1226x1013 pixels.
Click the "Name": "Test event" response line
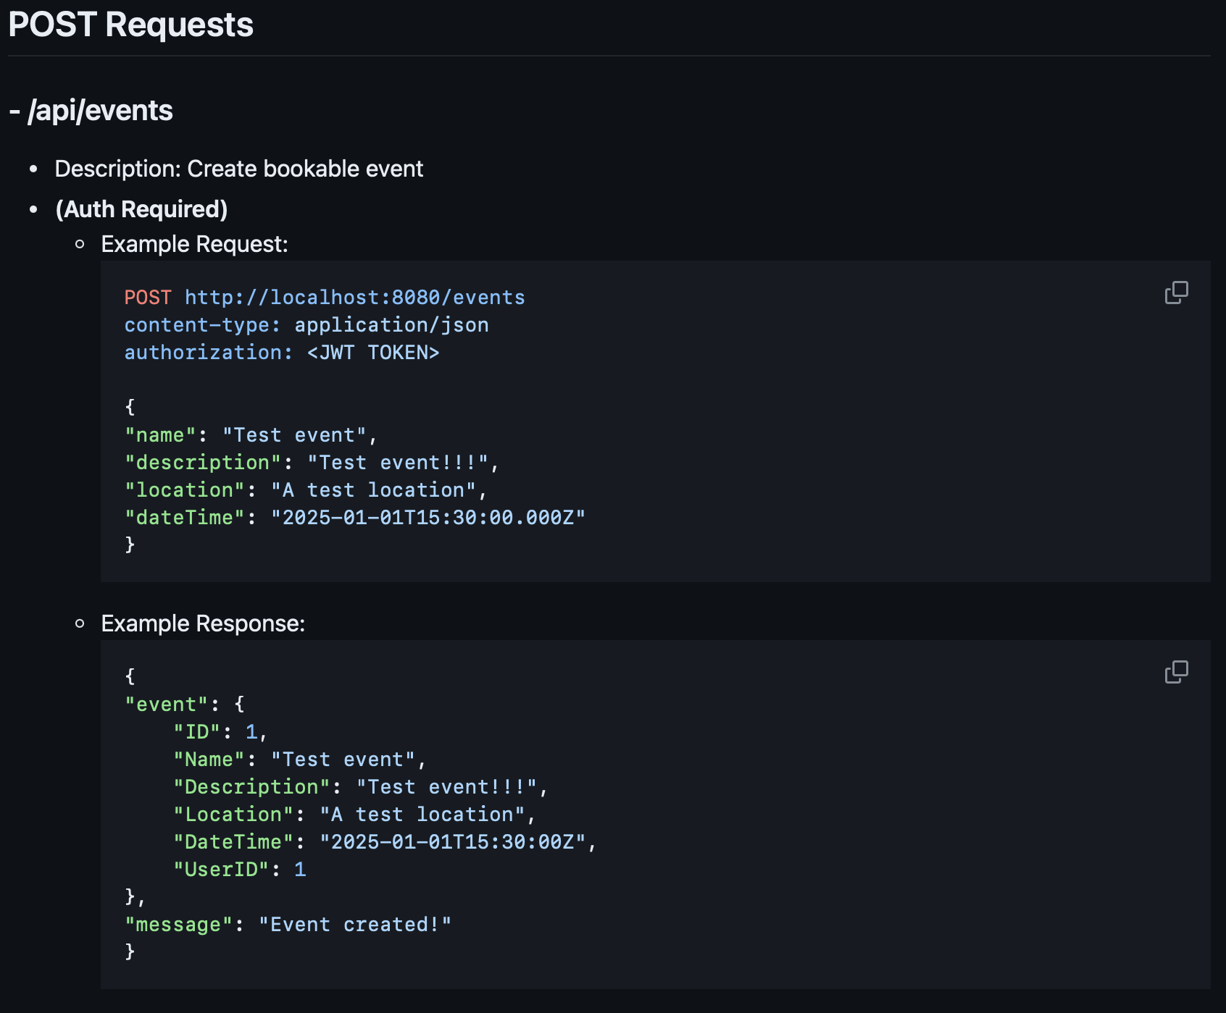300,760
